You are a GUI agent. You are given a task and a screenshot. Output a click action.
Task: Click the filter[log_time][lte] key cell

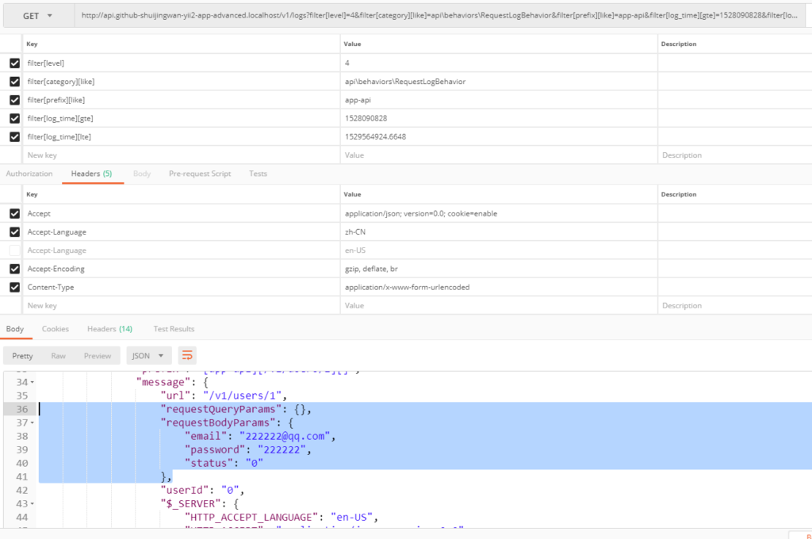[x=182, y=136]
